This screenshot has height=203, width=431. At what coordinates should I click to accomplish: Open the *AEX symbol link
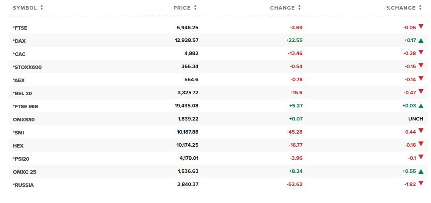pos(19,80)
